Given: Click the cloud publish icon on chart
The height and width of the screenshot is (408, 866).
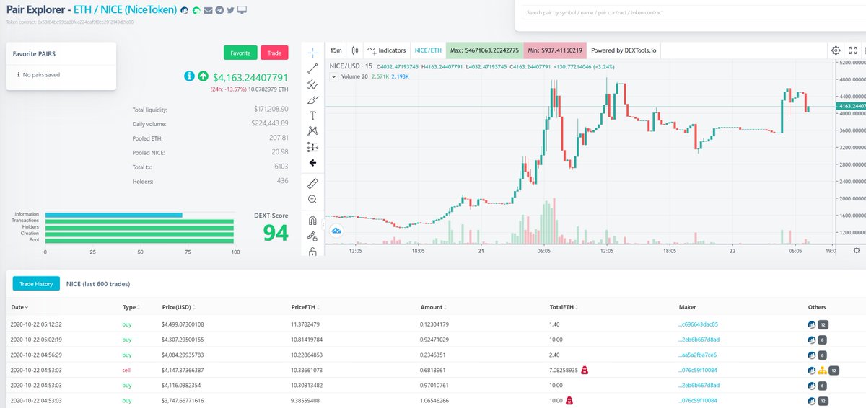Looking at the screenshot, I should pos(336,231).
